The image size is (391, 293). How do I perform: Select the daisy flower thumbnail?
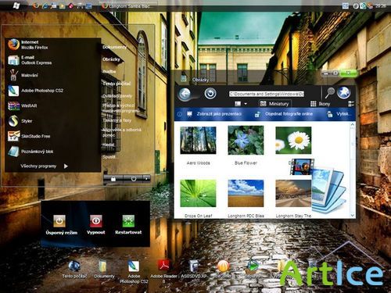coord(293,140)
